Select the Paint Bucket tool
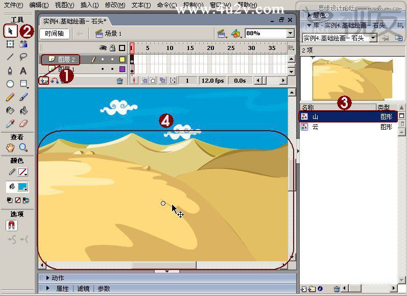 coord(23,110)
